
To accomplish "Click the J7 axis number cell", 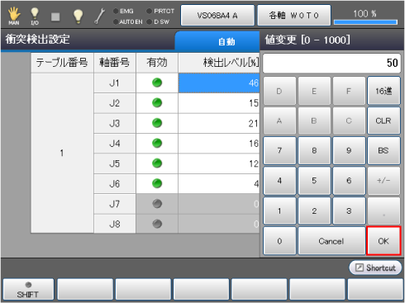I will pos(115,204).
